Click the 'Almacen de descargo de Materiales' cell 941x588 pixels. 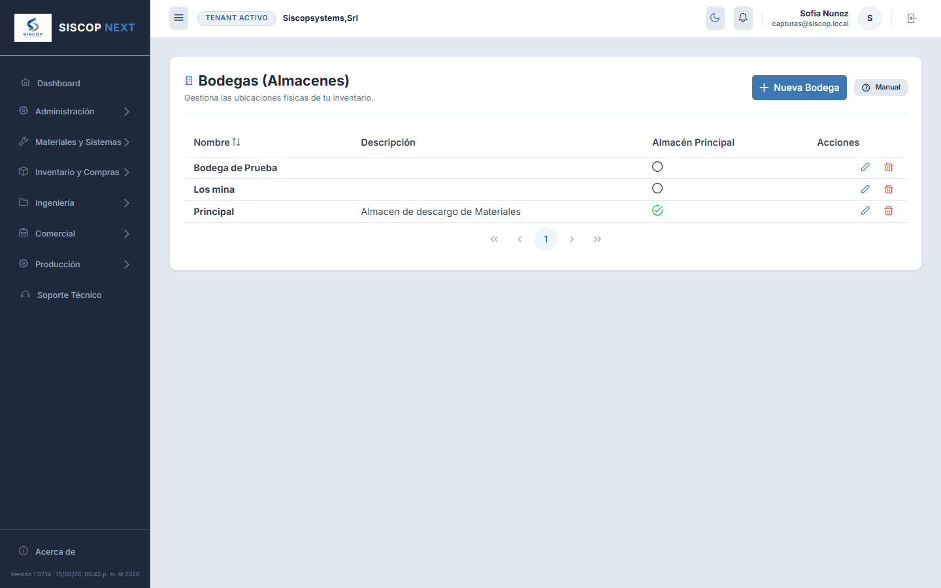(x=440, y=212)
